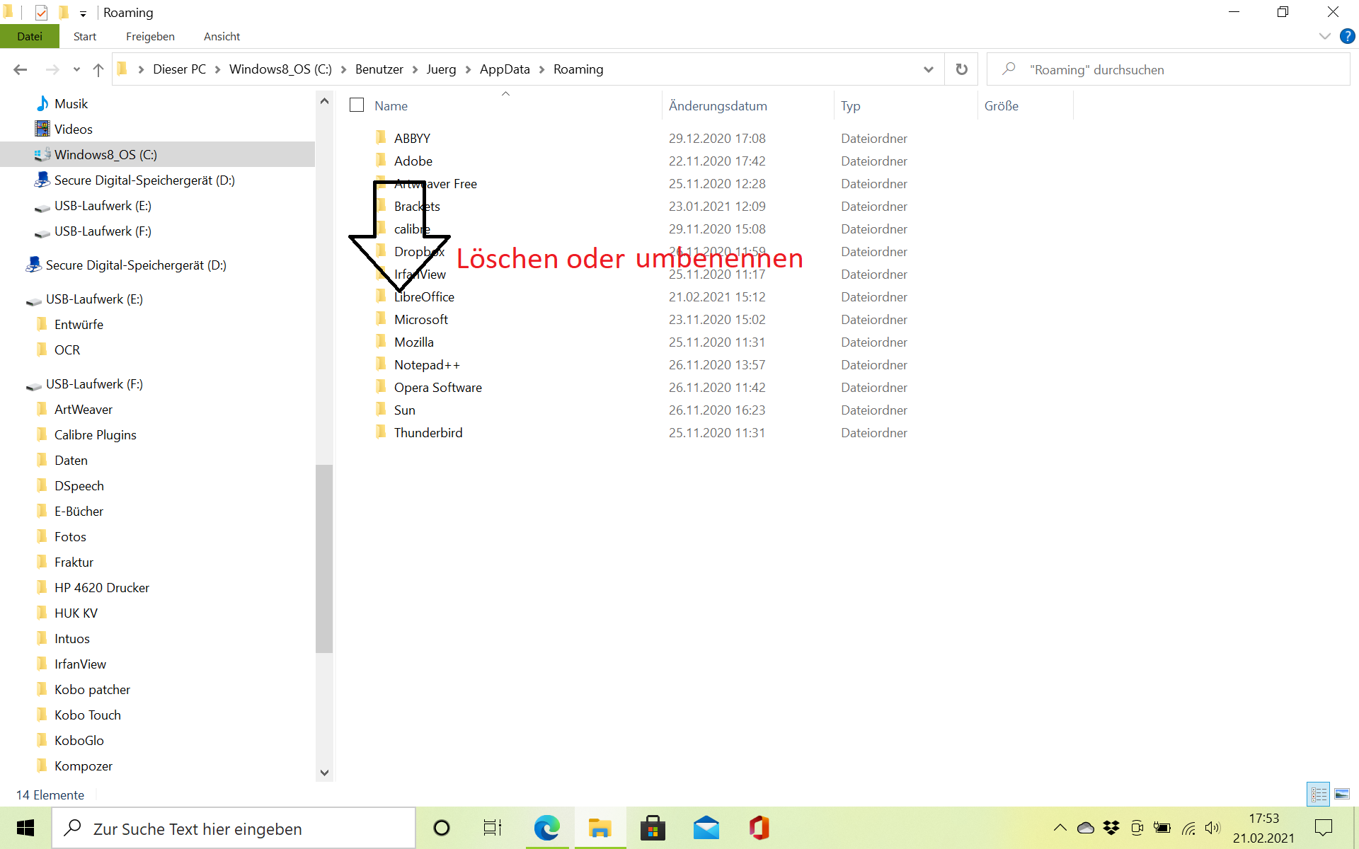Click the sidebar scrollbar down arrow
The image size is (1359, 849).
pyautogui.click(x=324, y=773)
